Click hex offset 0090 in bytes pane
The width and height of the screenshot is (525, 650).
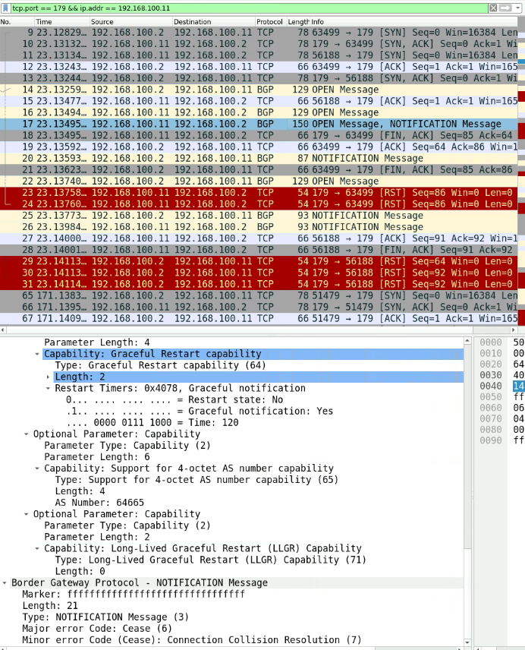click(491, 440)
